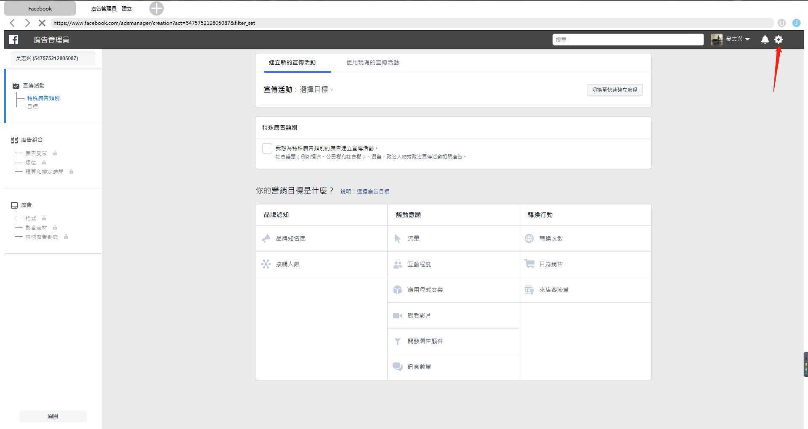Screen dimensions: 808x429
Task: Select 格式 in sidebar tree
Action: pos(31,219)
